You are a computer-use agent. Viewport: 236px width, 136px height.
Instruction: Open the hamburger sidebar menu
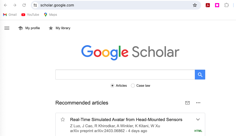click(7, 28)
